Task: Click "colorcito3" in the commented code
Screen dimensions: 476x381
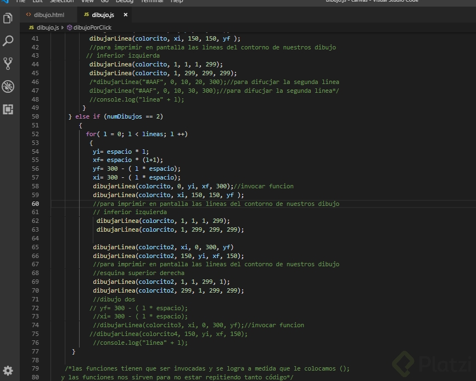Action: pos(165,325)
